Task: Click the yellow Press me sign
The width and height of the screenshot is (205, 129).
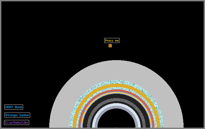Action: (x=112, y=41)
